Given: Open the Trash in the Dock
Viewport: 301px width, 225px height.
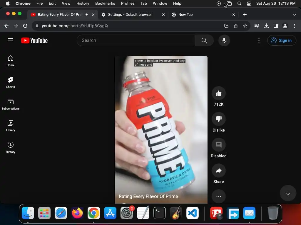Looking at the screenshot, I should [273, 213].
